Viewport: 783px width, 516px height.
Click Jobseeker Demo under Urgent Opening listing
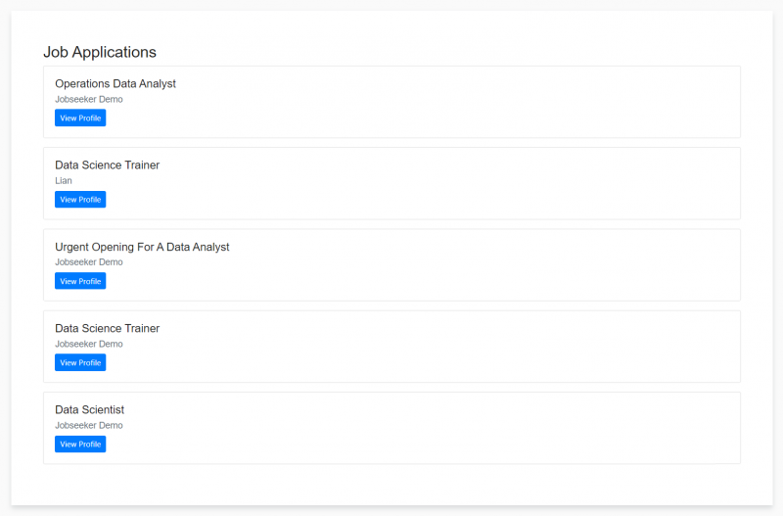(89, 262)
